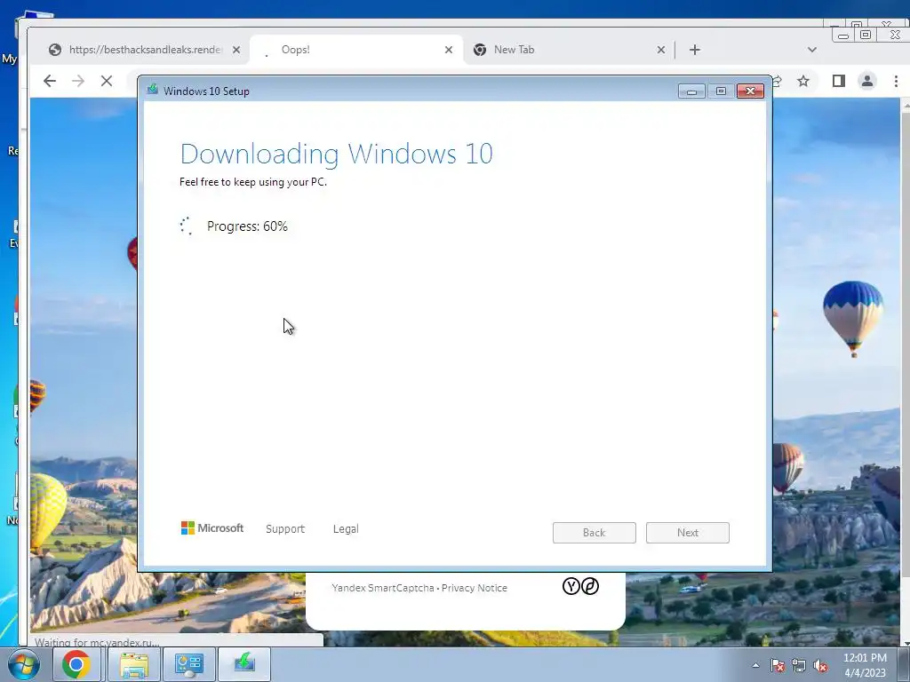Open Chrome profile avatar menu
The image size is (910, 682).
point(867,81)
